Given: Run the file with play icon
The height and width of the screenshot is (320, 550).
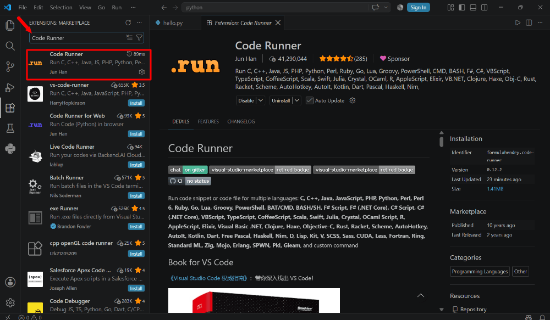Looking at the screenshot, I should [518, 23].
